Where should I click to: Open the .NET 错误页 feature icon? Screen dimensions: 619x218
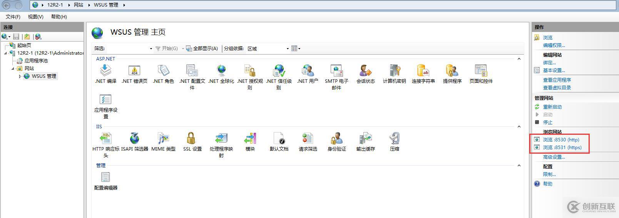point(134,70)
